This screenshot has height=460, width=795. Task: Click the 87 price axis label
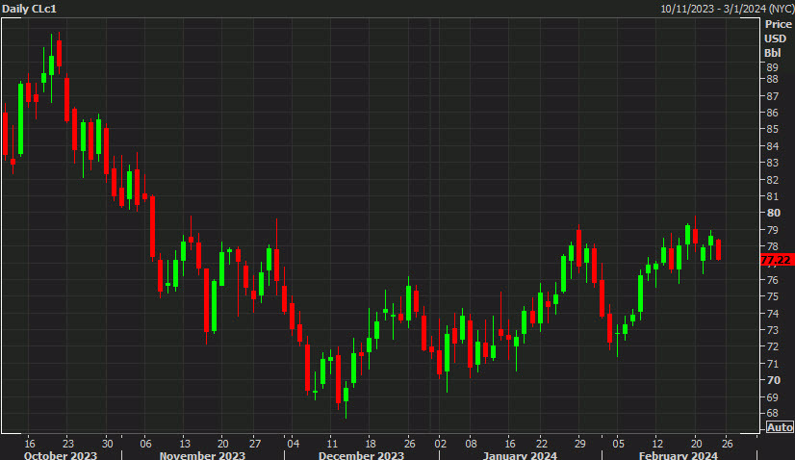point(772,96)
